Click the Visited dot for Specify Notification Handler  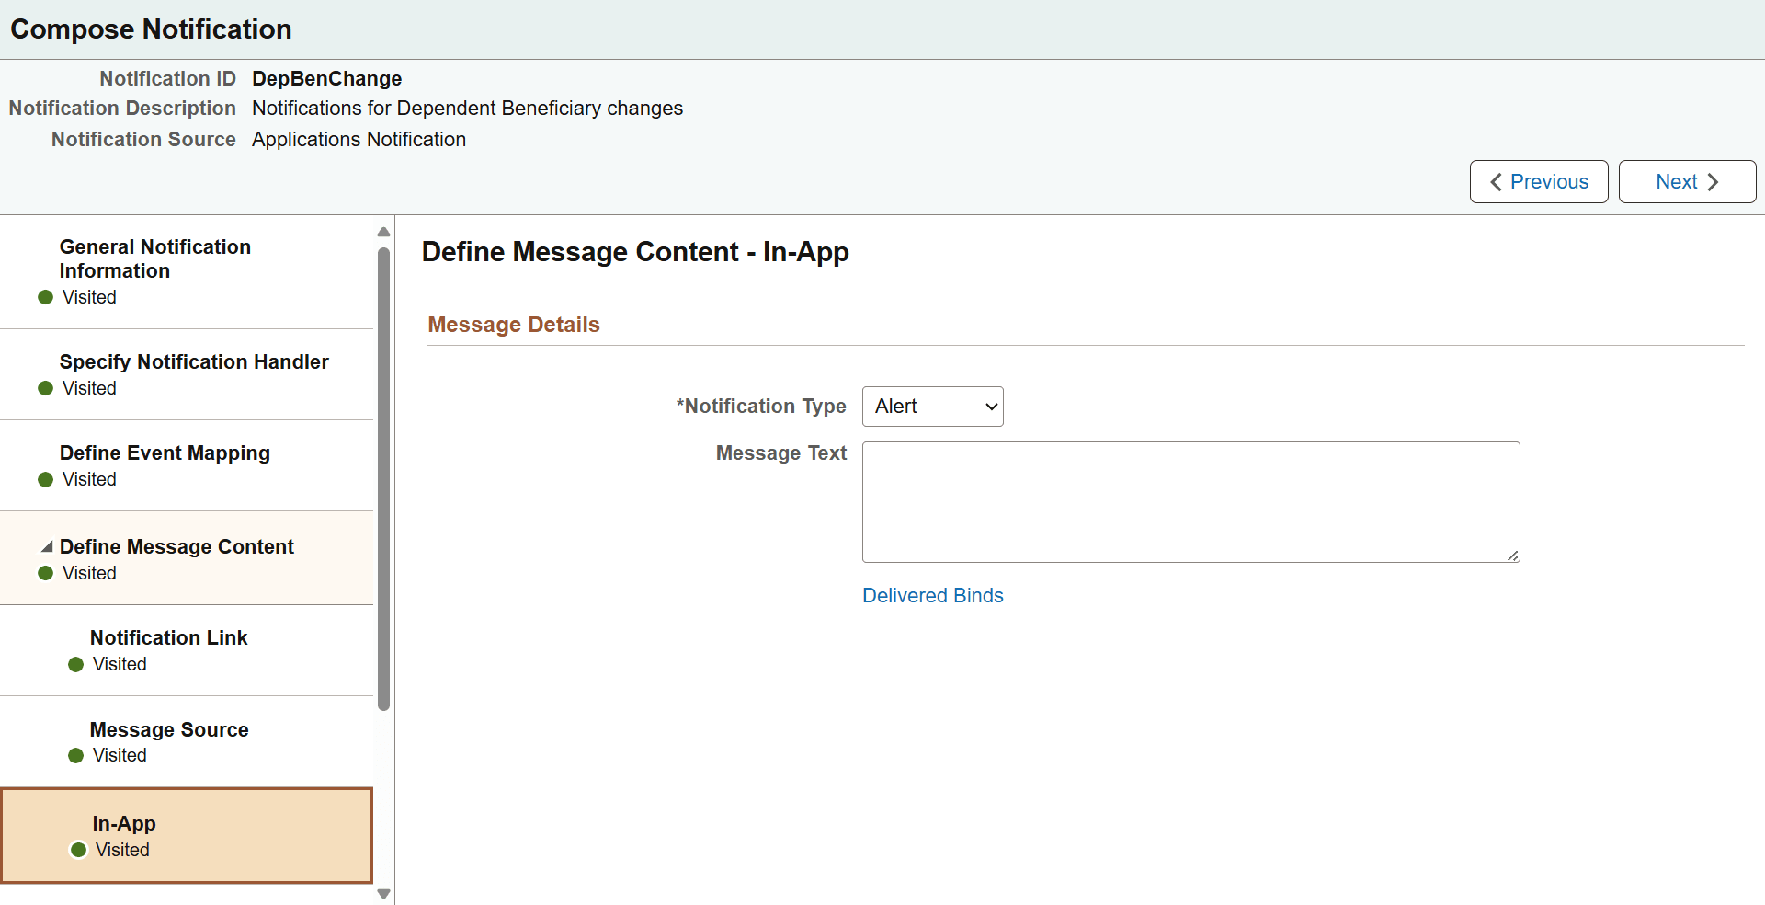(44, 388)
